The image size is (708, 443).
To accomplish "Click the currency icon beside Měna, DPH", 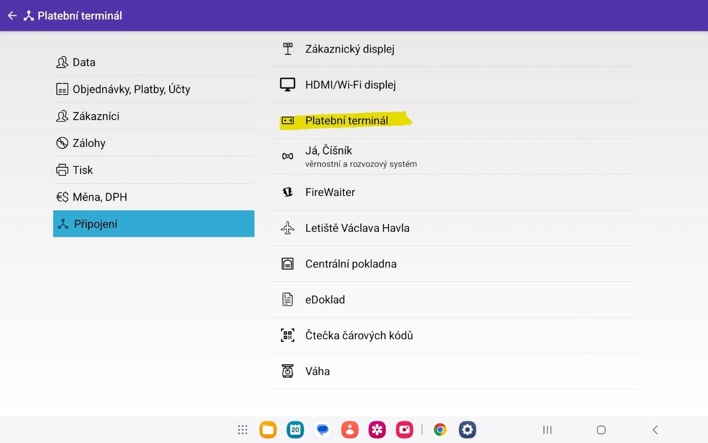I will point(62,197).
